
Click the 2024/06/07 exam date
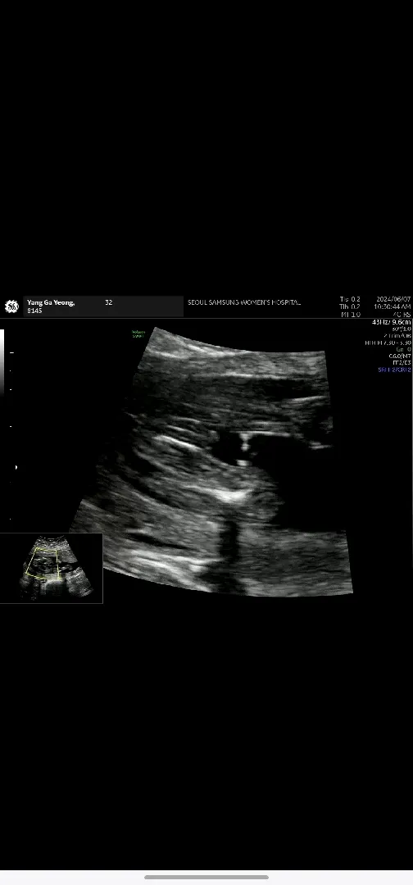point(394,299)
